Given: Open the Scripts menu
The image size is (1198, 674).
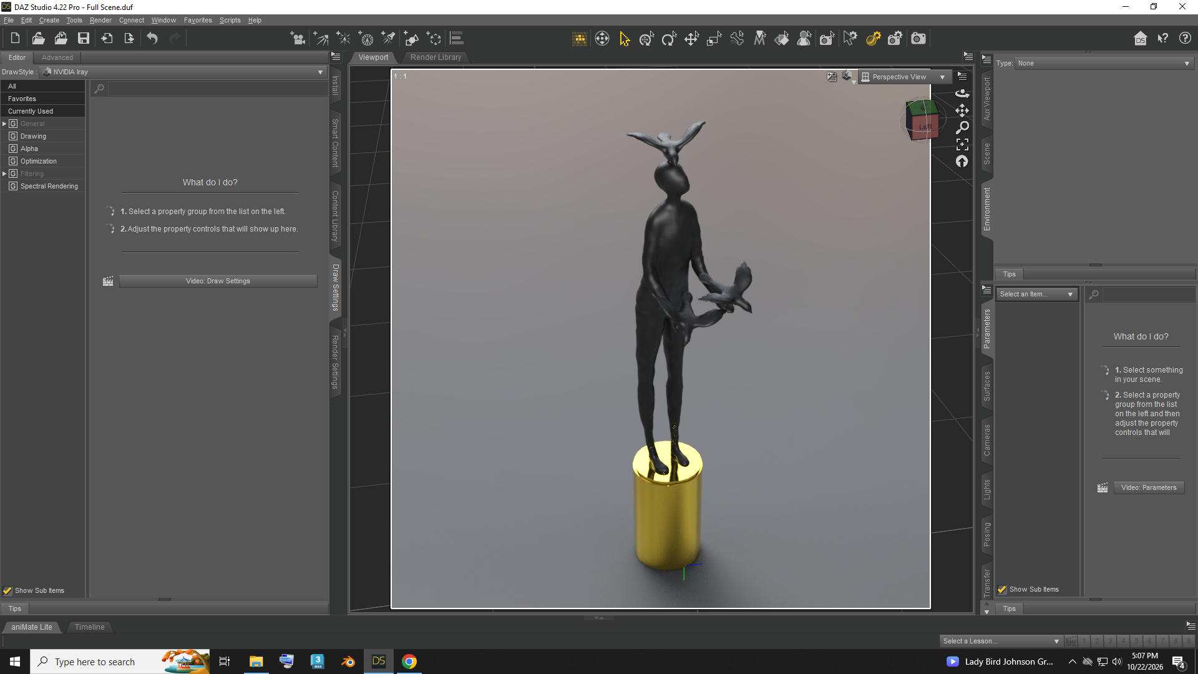Looking at the screenshot, I should (230, 20).
